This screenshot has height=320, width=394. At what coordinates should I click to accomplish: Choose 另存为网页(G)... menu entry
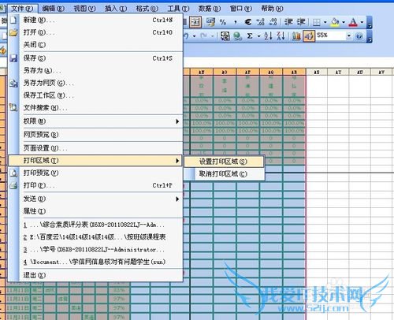(95, 83)
